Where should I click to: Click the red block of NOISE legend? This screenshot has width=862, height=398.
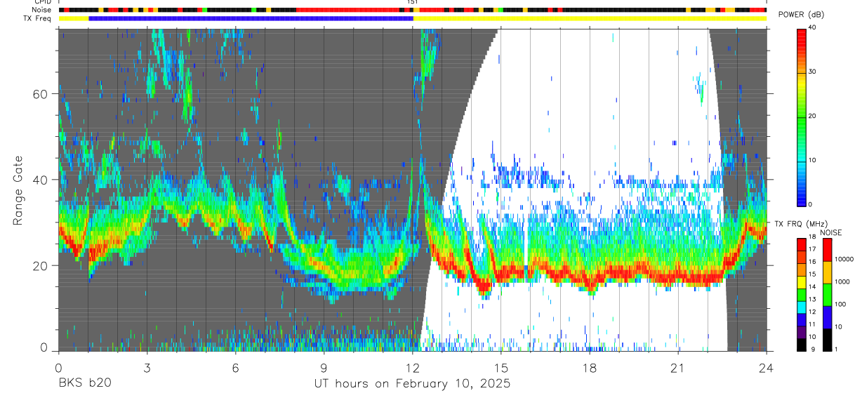coord(828,250)
